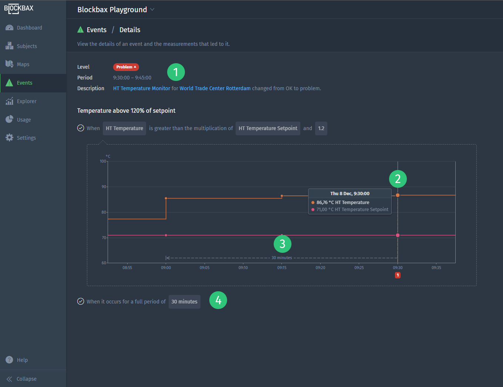
Task: Click the Explorer chart icon
Action: coord(10,101)
